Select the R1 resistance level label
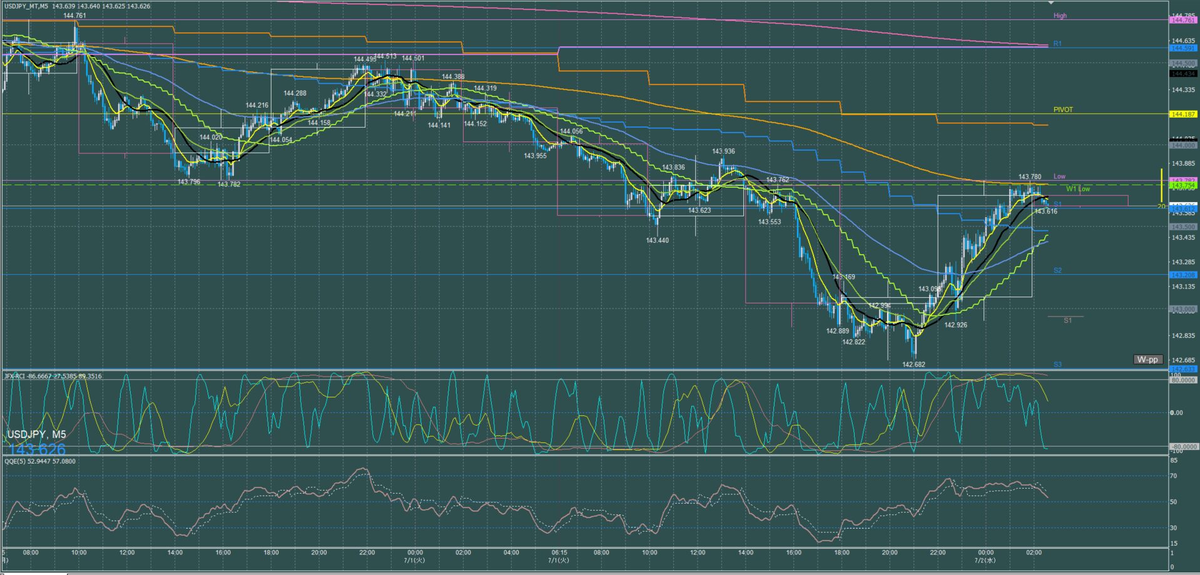 click(x=1057, y=44)
